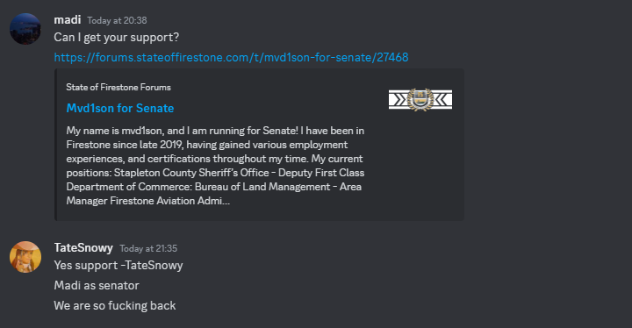Click 'State of Firestone Forums' provider name
The image size is (632, 328).
coord(118,87)
